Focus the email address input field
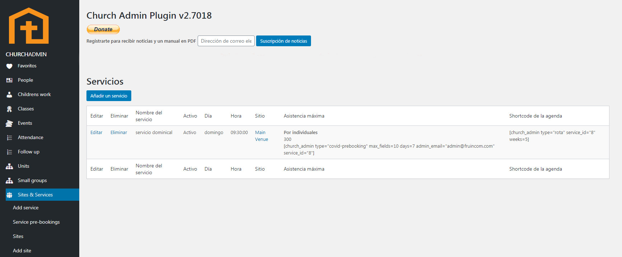622x257 pixels. coord(226,41)
